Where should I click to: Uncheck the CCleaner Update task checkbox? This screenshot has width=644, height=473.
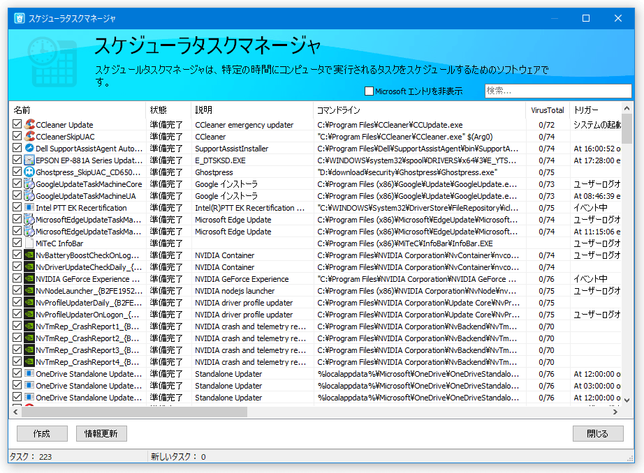(17, 124)
